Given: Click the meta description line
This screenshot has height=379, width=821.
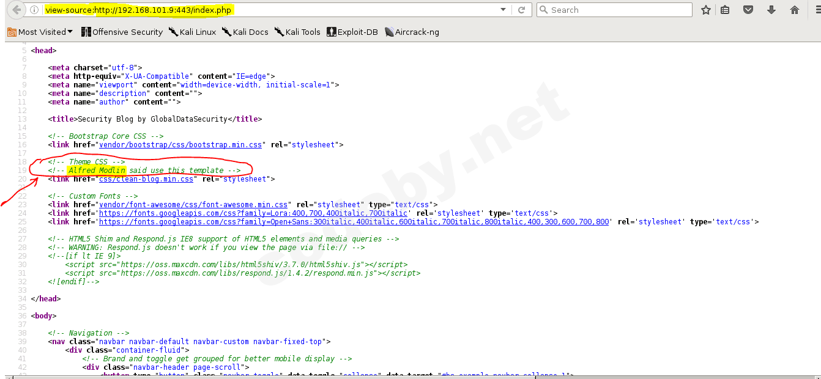Looking at the screenshot, I should (x=125, y=94).
